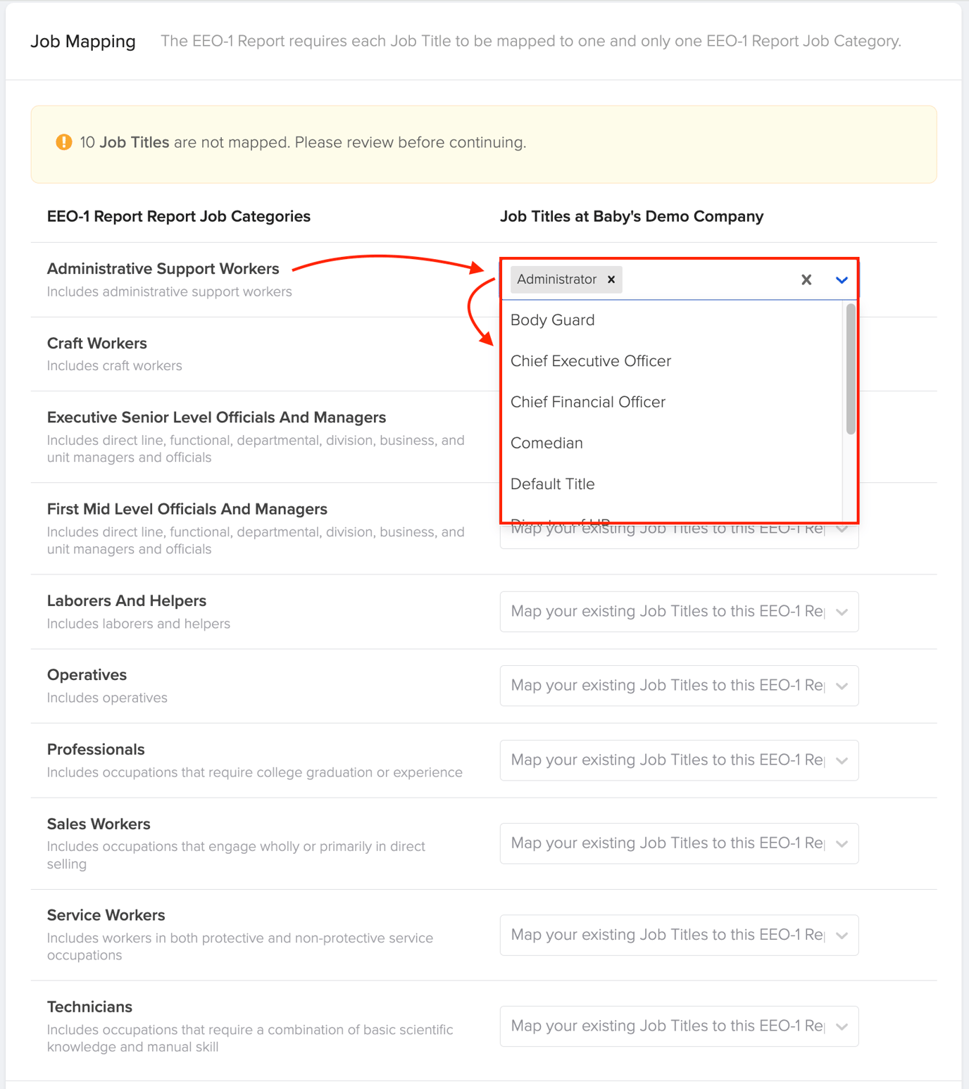Choose Default Title in the dropdown list
969x1089 pixels.
tap(553, 484)
